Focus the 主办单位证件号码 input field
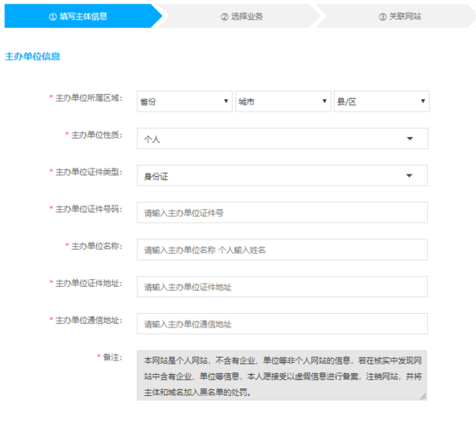This screenshot has height=423, width=476. [282, 212]
